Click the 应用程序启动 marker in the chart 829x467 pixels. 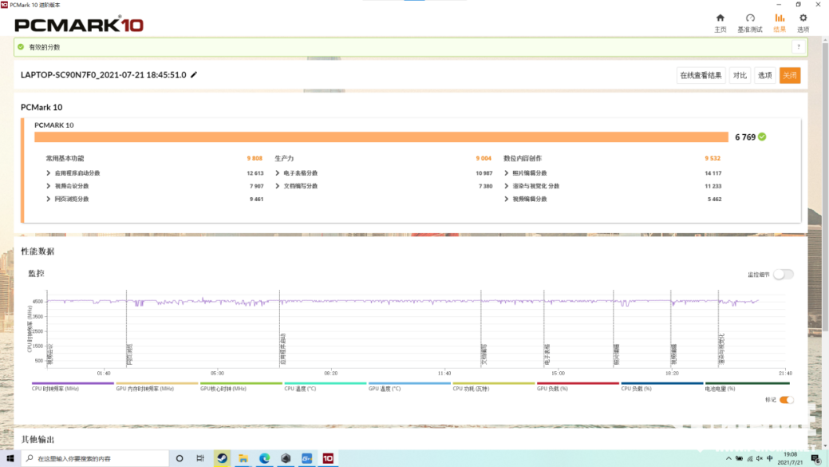click(x=283, y=349)
